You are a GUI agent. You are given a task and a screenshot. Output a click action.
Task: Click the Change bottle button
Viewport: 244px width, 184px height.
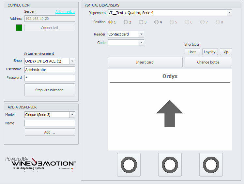pyautogui.click(x=208, y=62)
